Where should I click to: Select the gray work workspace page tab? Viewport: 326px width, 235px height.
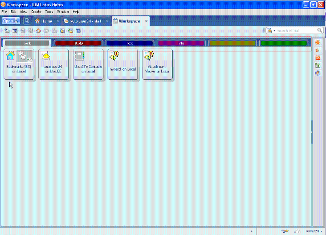tap(27, 43)
